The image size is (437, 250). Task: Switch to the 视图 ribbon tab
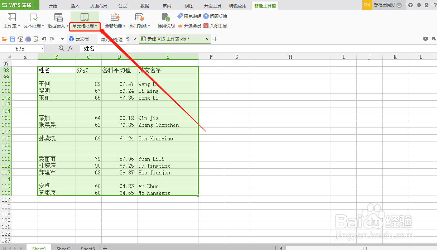[189, 6]
